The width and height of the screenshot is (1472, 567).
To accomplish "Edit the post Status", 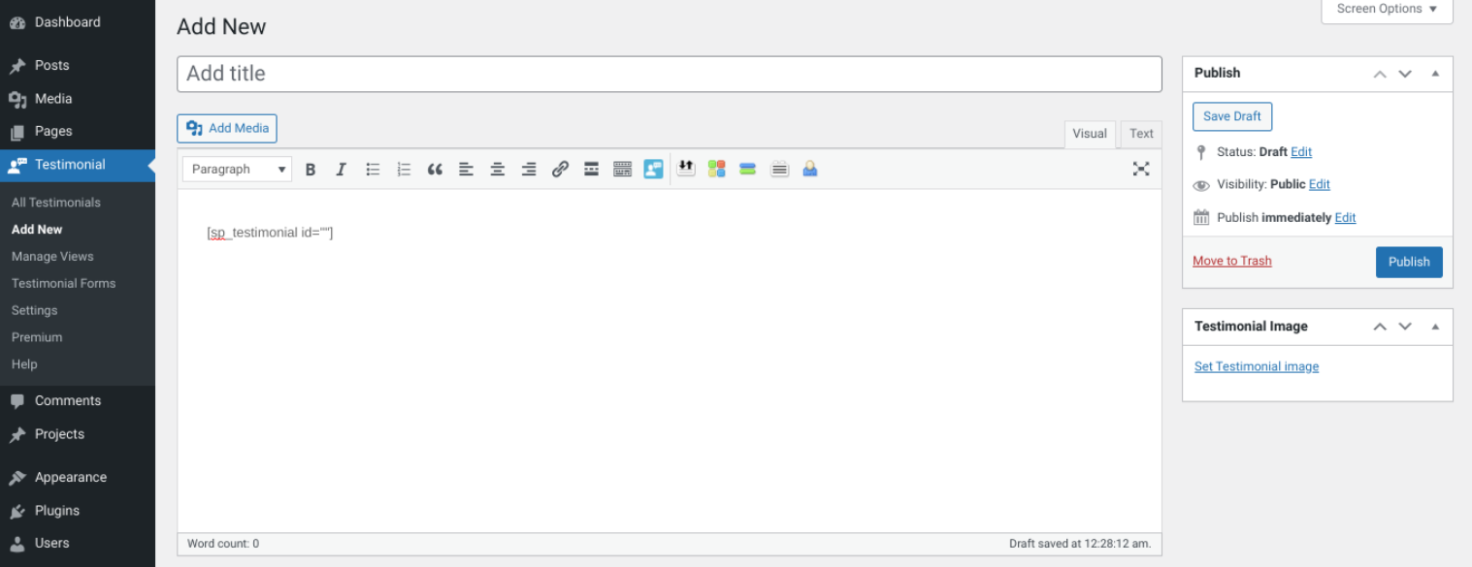I will pyautogui.click(x=1301, y=152).
